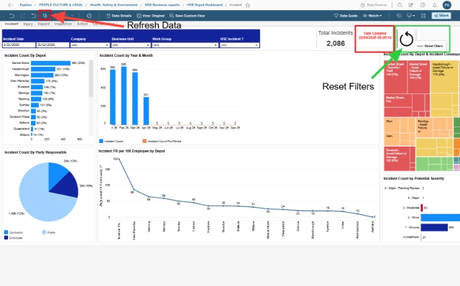The width and height of the screenshot is (460, 286).
Task: Click the clock icon in the toolbar
Action: [x=89, y=16]
